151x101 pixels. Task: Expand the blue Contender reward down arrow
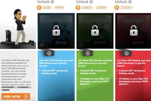click(49, 53)
